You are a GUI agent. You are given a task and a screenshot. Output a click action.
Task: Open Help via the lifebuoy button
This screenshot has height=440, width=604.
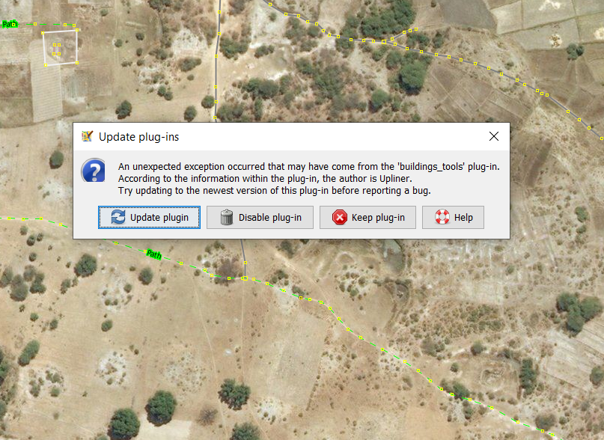pos(454,218)
